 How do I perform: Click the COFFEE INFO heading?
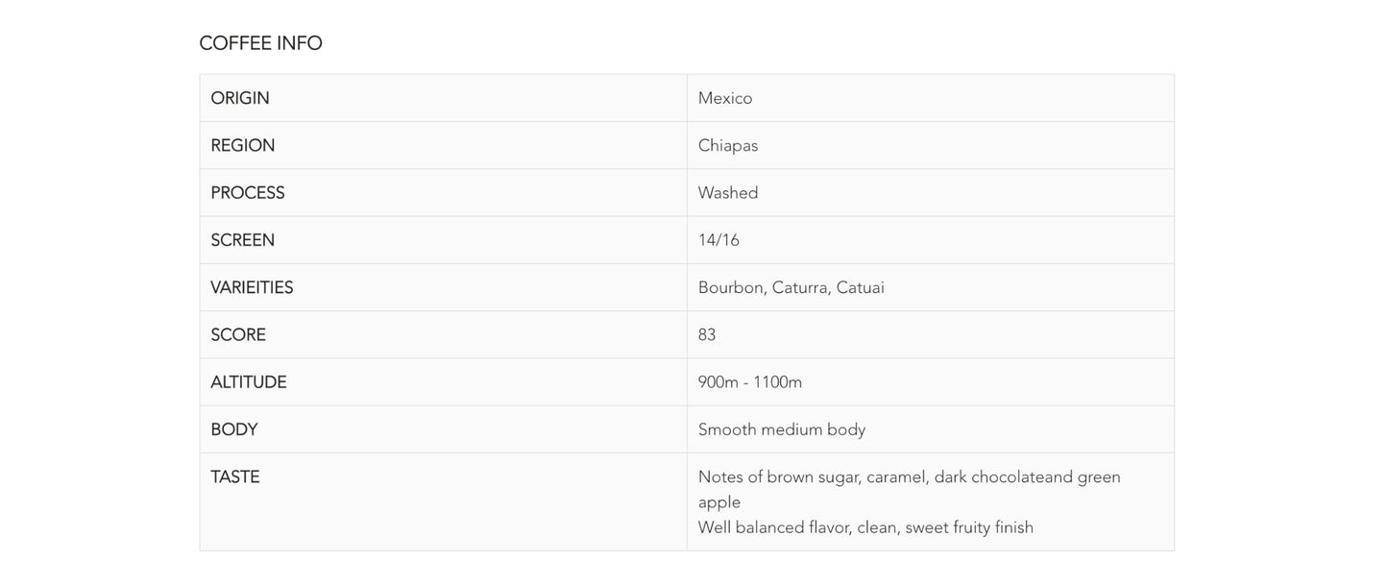click(x=260, y=43)
